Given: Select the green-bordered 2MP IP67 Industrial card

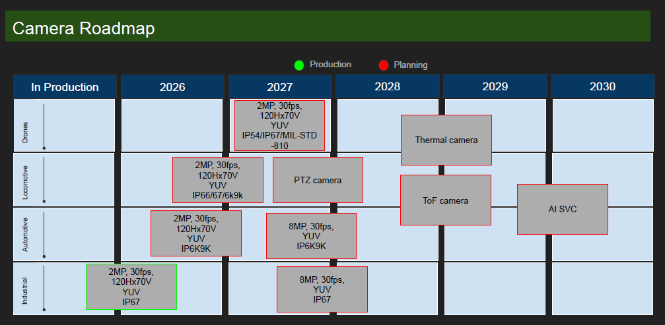Looking at the screenshot, I should point(131,287).
